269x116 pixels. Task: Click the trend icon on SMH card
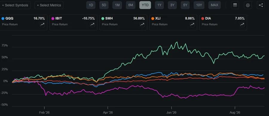tap(142, 25)
